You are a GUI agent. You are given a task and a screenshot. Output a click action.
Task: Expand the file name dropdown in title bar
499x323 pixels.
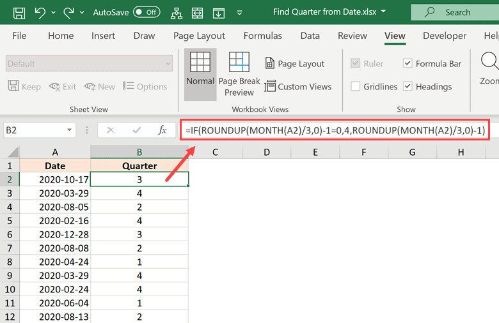[383, 12]
